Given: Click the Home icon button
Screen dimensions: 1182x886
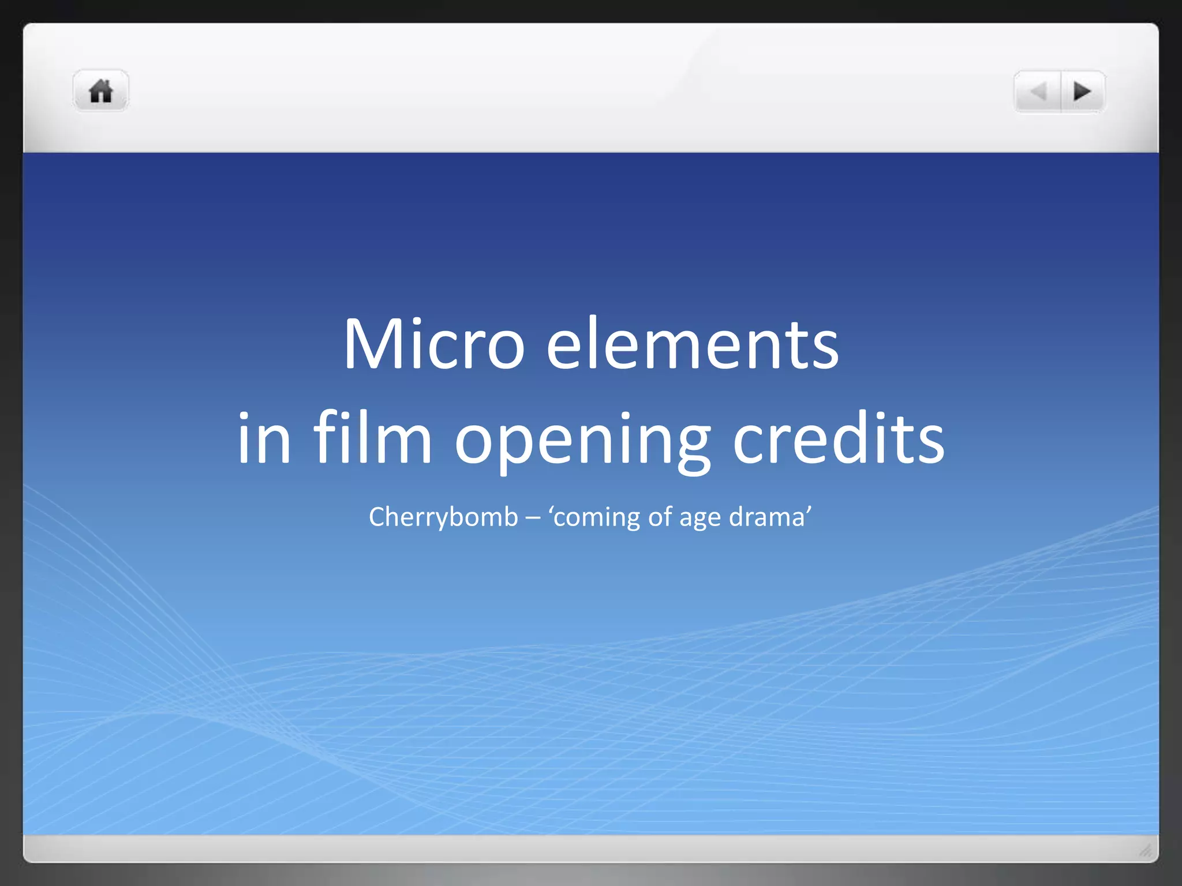Looking at the screenshot, I should (x=101, y=91).
